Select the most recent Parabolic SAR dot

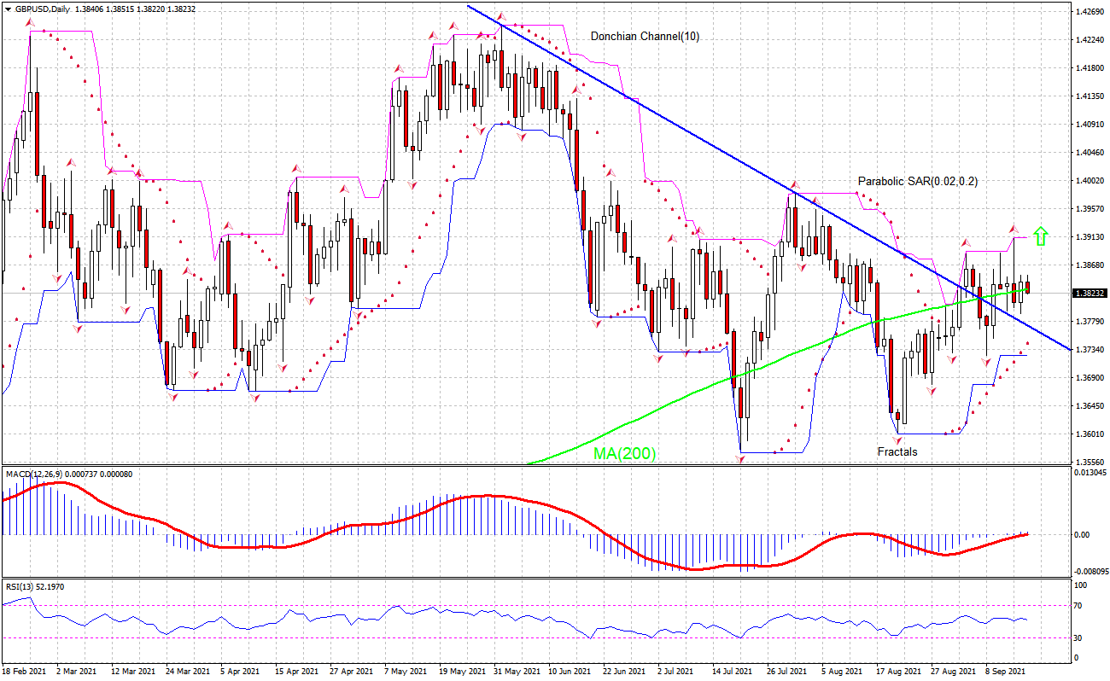click(1028, 344)
